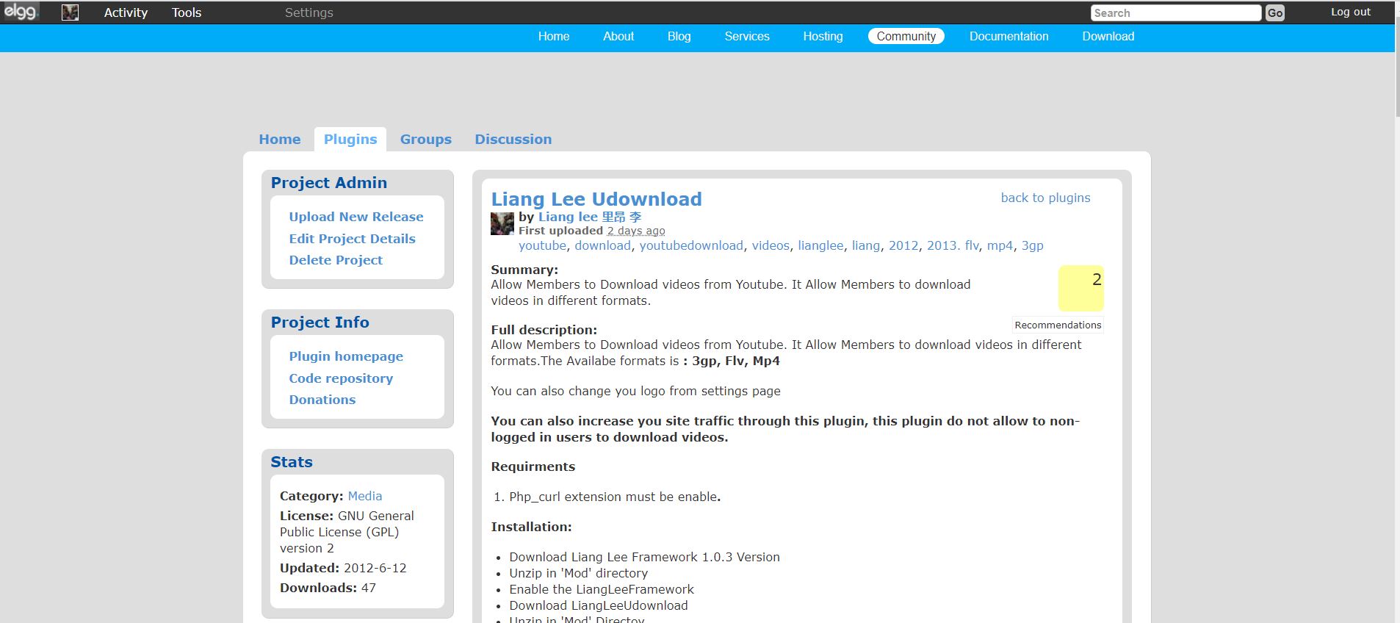1400x623 pixels.
Task: Open the Media category link
Action: [x=364, y=496]
